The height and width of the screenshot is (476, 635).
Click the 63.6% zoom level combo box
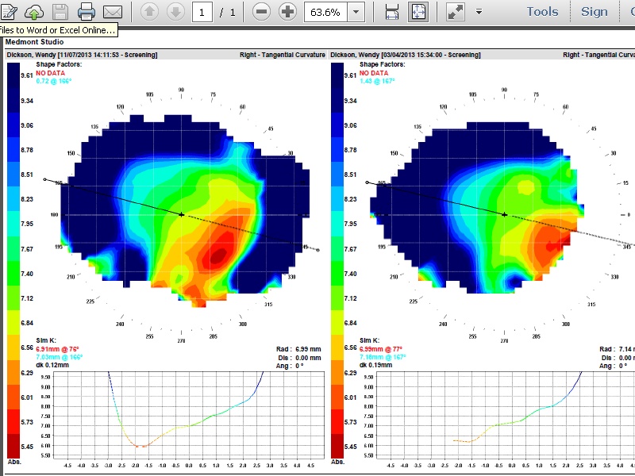click(325, 12)
